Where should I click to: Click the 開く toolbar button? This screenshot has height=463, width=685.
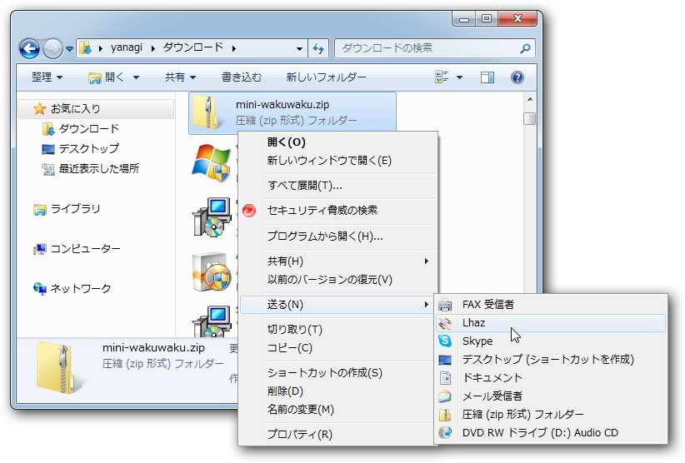point(107,77)
